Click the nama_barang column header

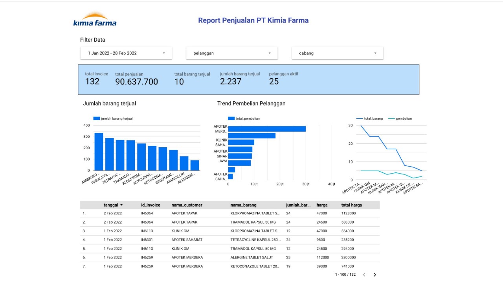(x=243, y=205)
